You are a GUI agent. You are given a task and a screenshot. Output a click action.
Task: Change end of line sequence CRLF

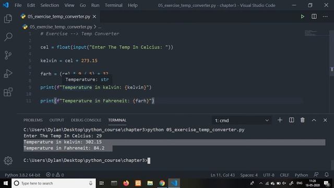[284, 175]
